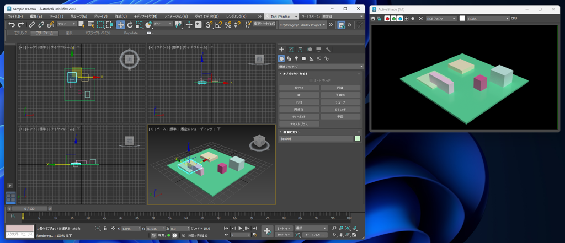
Task: Open the 編集(E) menu
Action: (36, 17)
